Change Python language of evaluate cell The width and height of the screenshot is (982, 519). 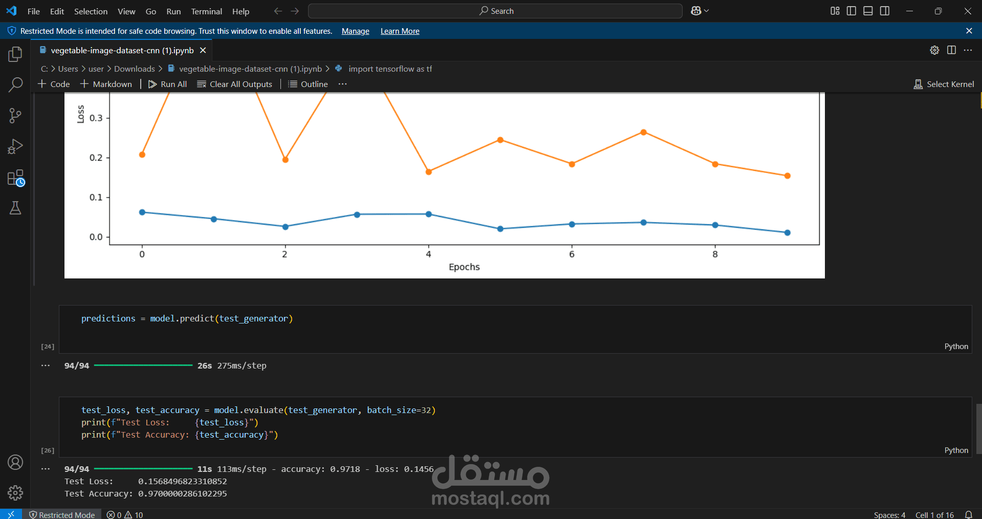click(956, 450)
